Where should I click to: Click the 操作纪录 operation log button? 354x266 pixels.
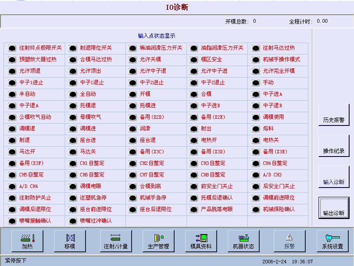334,146
